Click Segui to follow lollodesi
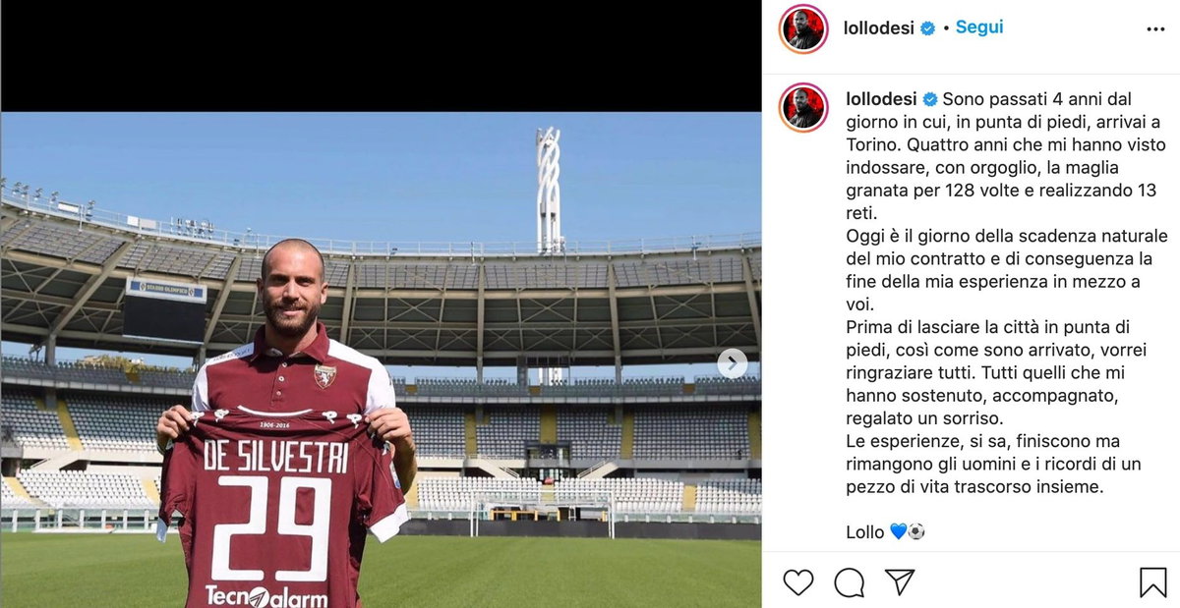Image resolution: width=1180 pixels, height=608 pixels. [x=978, y=28]
